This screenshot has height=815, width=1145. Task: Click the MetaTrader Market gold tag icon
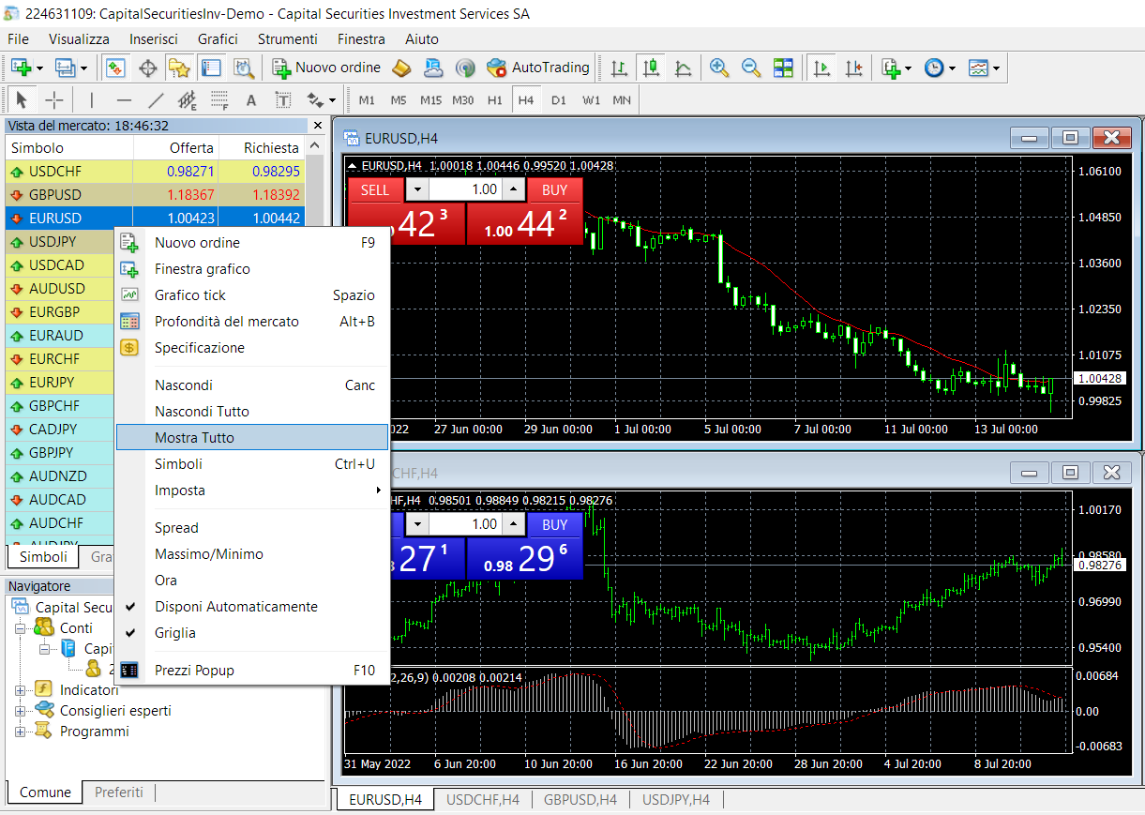[x=402, y=68]
